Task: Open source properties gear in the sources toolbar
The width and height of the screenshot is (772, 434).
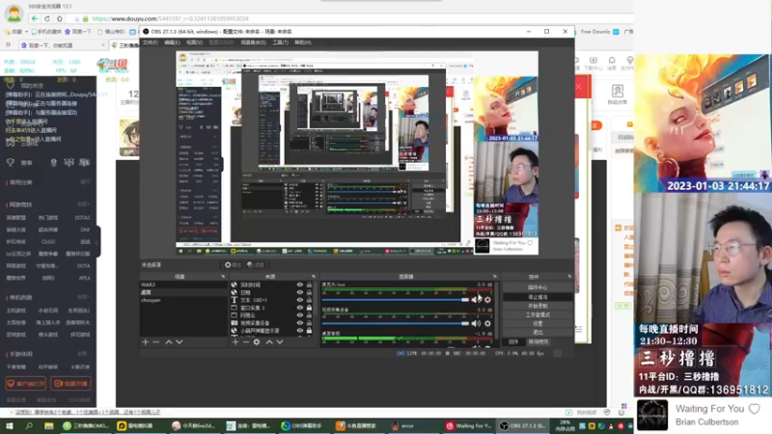Action: coord(257,342)
